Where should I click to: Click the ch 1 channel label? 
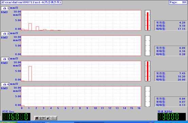point(5,8)
